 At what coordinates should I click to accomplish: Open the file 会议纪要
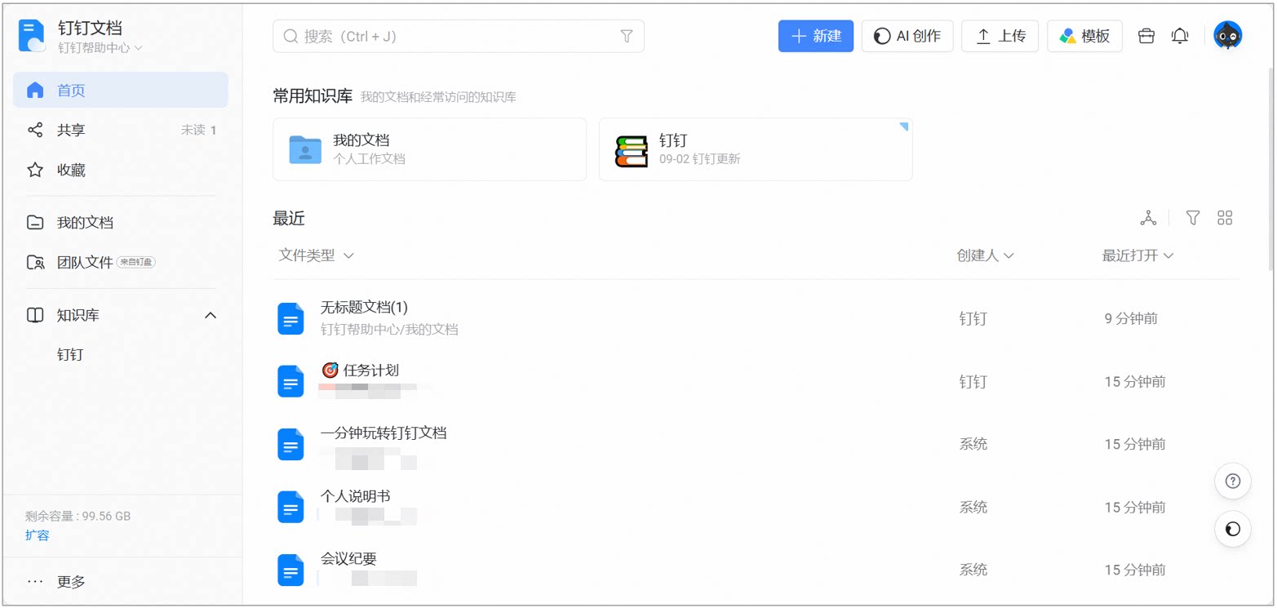[x=348, y=559]
